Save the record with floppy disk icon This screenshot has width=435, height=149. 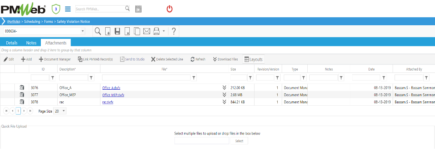(x=117, y=31)
